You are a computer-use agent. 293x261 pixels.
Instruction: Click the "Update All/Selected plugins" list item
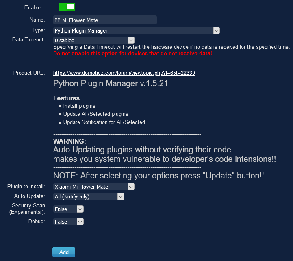tap(95, 114)
